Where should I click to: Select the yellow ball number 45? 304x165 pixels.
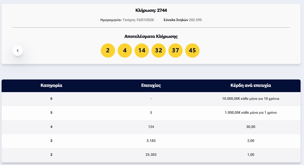(x=192, y=51)
